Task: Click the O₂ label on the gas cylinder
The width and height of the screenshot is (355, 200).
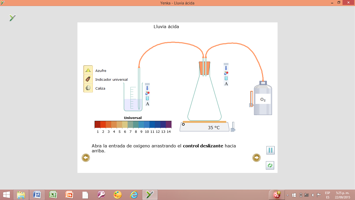Action: [263, 99]
